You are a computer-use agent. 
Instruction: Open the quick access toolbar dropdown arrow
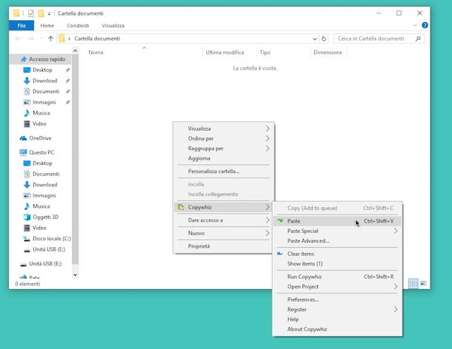[49, 13]
